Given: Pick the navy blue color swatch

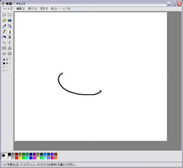Looking at the screenshot, I should point(31,154).
